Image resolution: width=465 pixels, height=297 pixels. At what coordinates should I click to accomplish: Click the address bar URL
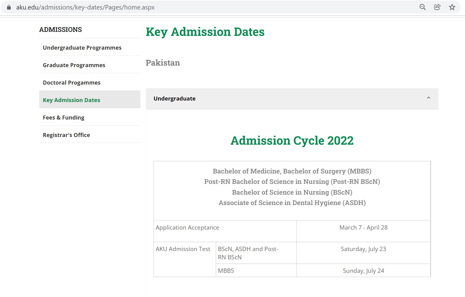(x=86, y=7)
